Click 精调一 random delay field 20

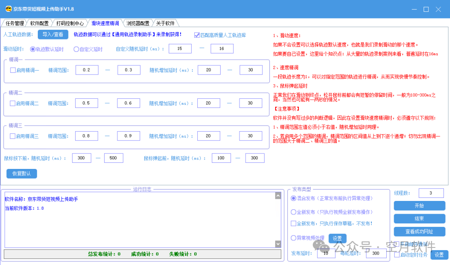click(209, 70)
